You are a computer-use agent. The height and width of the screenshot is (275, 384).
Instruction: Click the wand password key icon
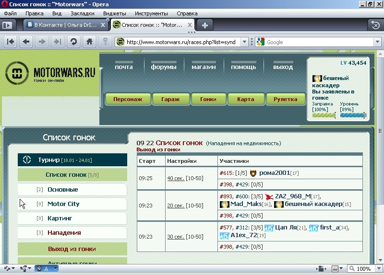pyautogui.click(x=105, y=42)
